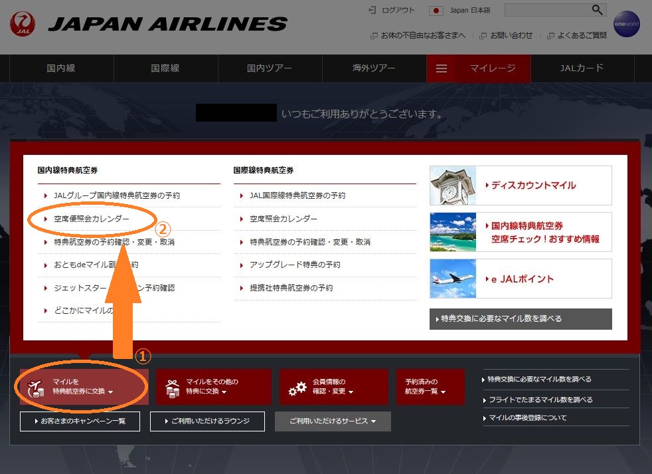Open the domestic 空席便照会カレンダー link
This screenshot has width=652, height=474.
[x=92, y=219]
